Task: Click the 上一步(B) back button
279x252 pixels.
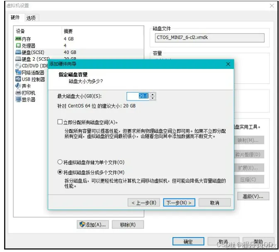Action: pos(143,203)
